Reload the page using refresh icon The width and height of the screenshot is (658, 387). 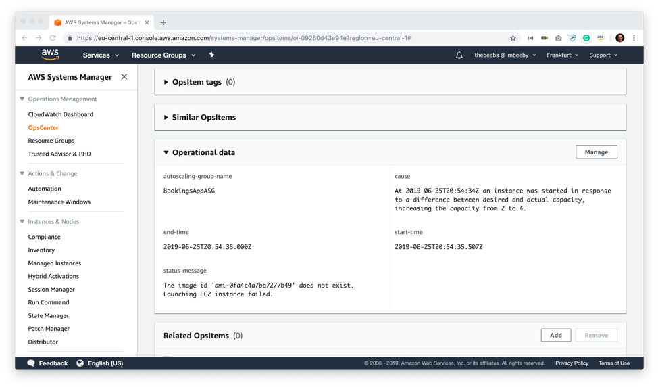point(53,38)
